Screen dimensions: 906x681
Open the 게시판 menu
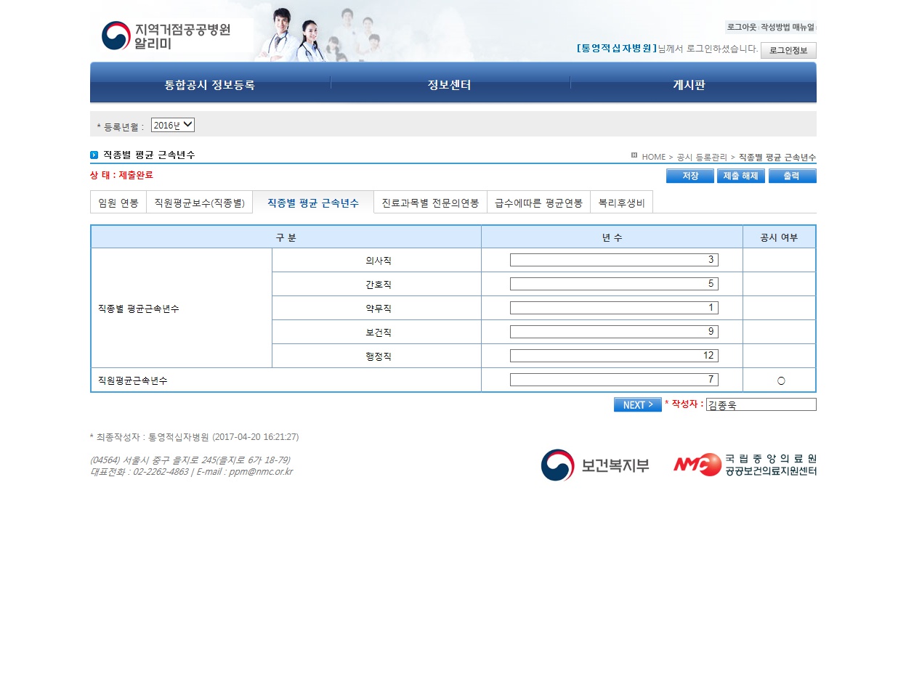689,85
